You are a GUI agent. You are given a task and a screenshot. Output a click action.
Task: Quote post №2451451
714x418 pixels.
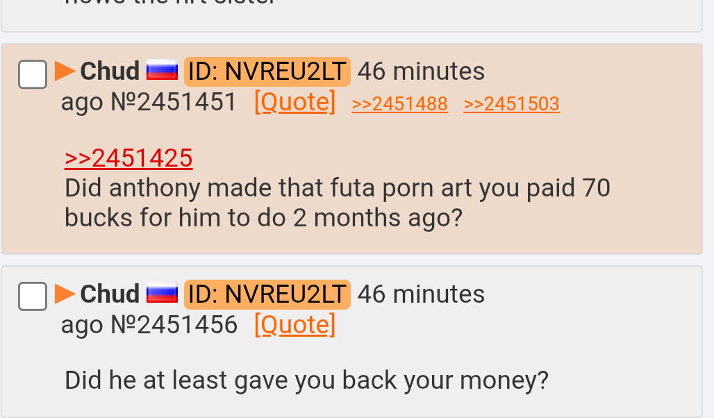294,101
